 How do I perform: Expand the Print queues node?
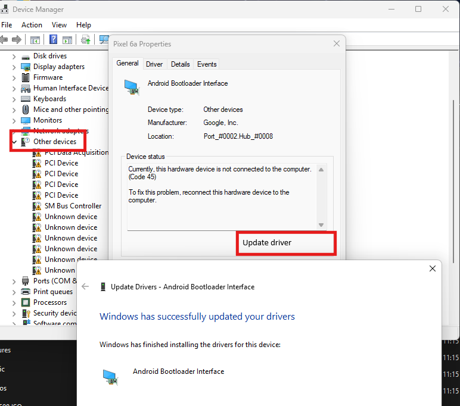[x=14, y=292]
